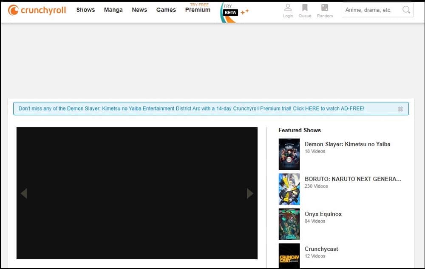Click the Crunchyroll logo
Image resolution: width=425 pixels, height=269 pixels.
[x=37, y=10]
